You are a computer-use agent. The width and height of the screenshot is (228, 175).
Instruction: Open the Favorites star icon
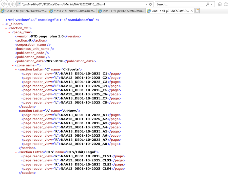(x=226, y=4)
